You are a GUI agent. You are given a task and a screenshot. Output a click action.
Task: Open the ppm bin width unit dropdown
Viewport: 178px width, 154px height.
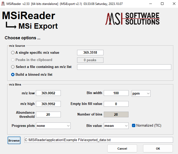pos(141,94)
